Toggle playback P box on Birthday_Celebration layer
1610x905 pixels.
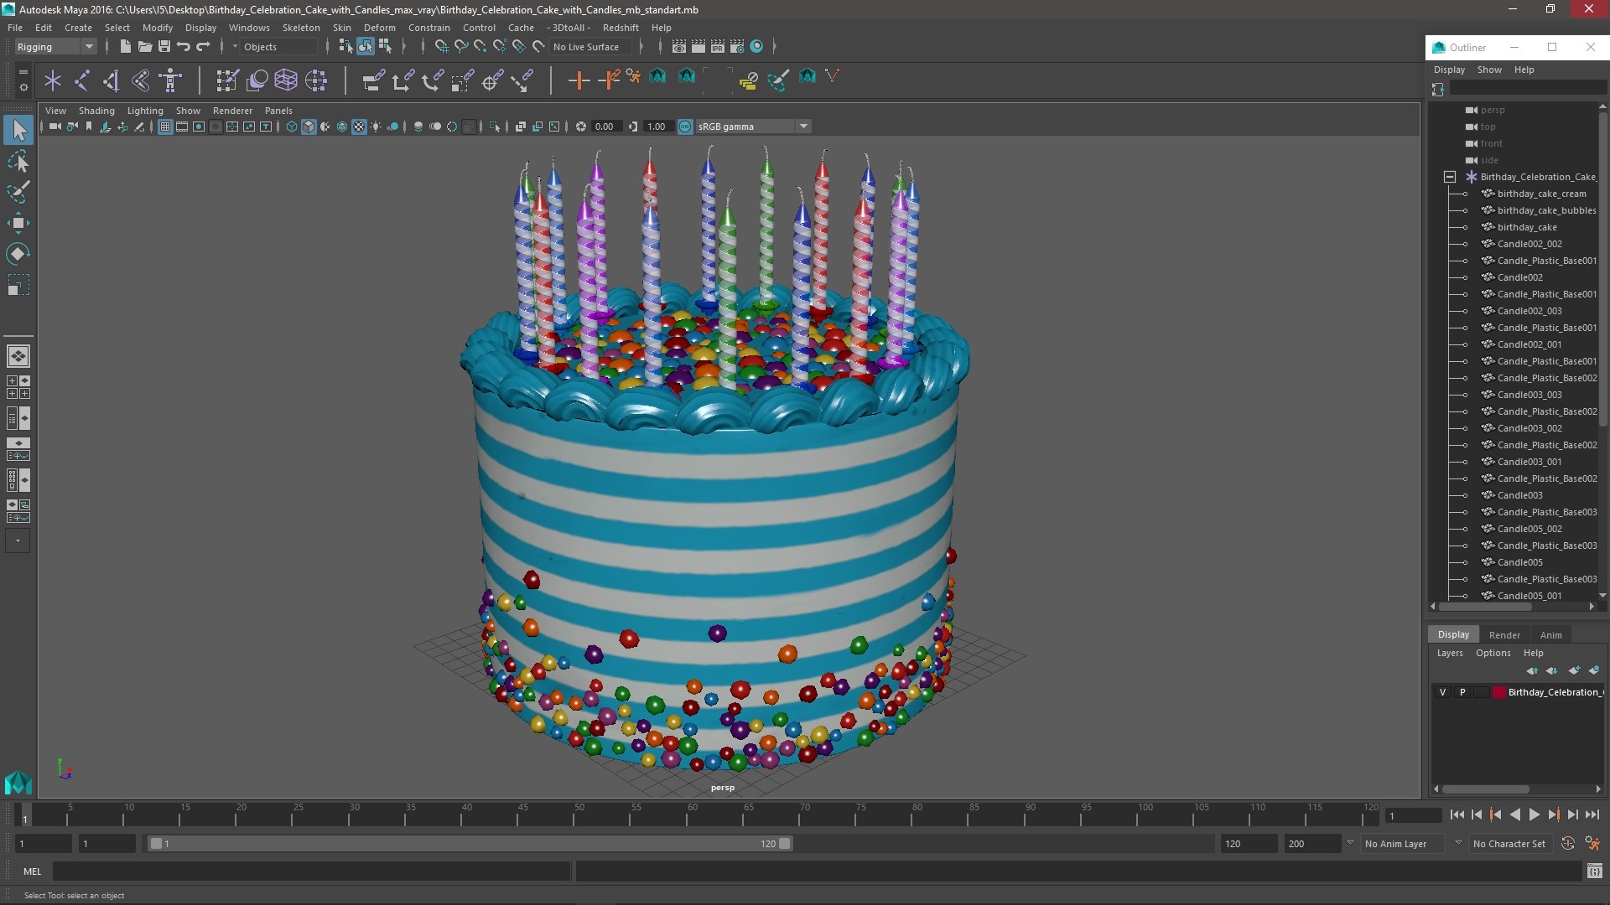pyautogui.click(x=1462, y=692)
